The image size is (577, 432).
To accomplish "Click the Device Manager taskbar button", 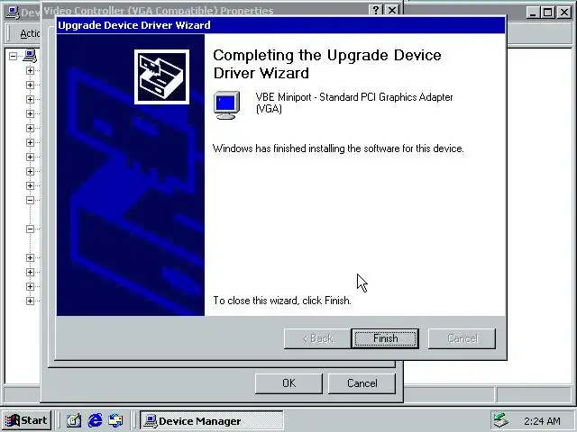I will point(212,421).
